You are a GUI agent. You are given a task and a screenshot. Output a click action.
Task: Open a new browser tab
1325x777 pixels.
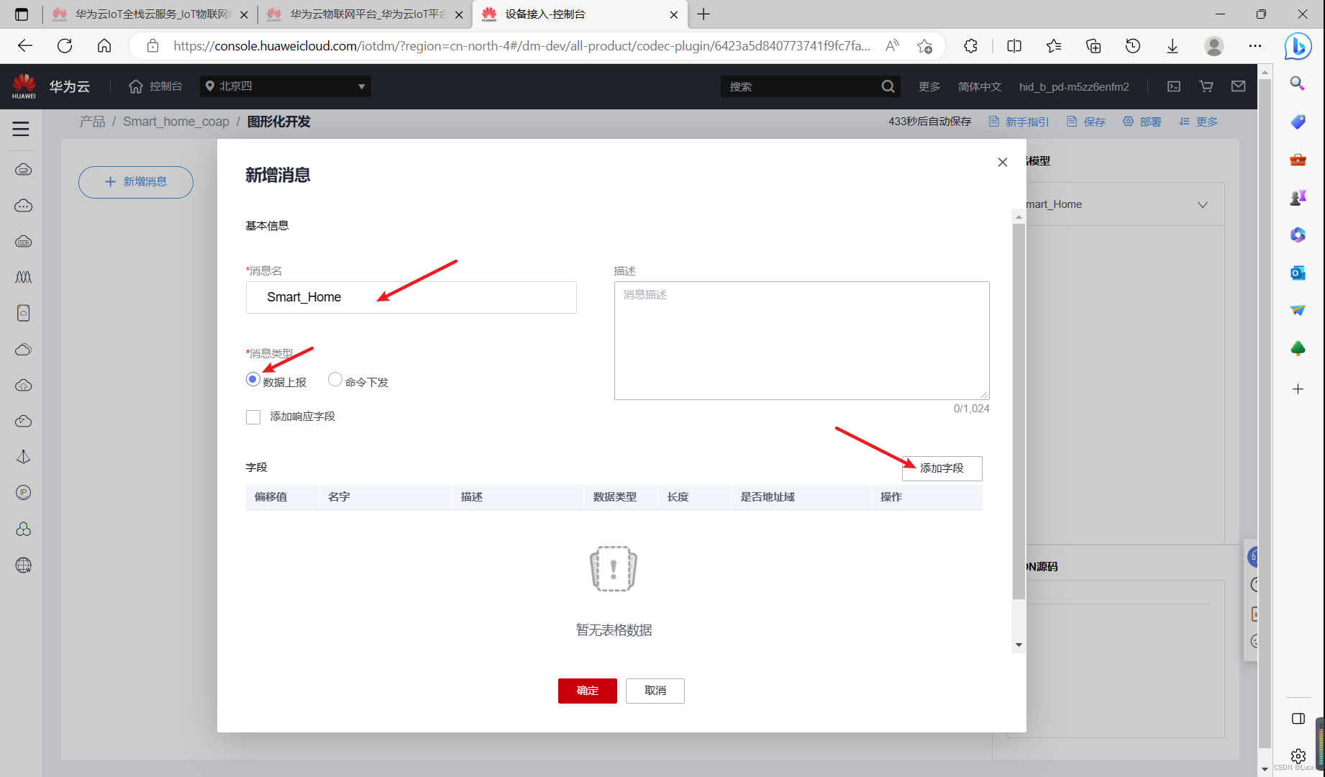(704, 14)
